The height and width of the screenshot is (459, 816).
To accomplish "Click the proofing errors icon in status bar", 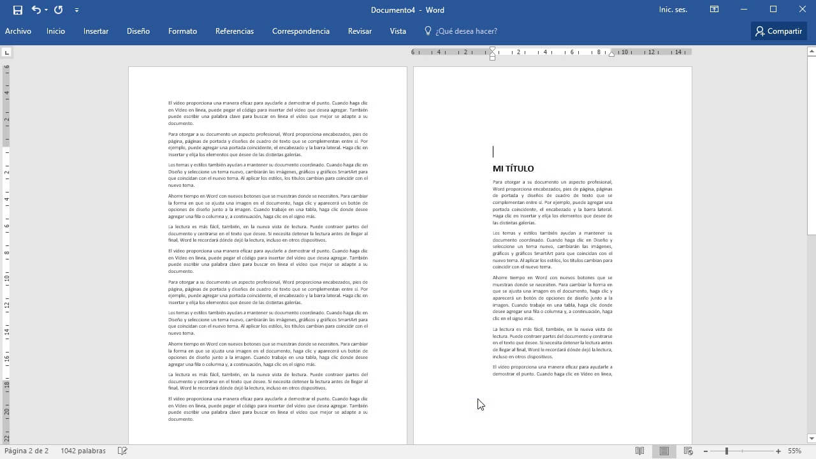I will click(x=122, y=451).
